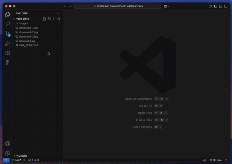Image resolution: width=232 pixels, height=164 pixels.
Task: Refresh the Explorer file list
Action: click(x=54, y=19)
